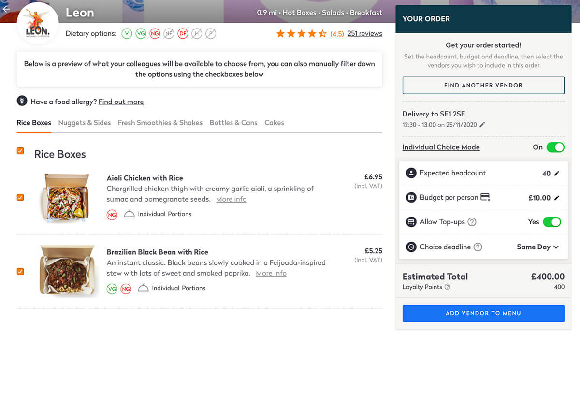Uncheck Brazilian Black Bean with Rice checkbox
Viewport: 580px width, 393px height.
[x=20, y=271]
